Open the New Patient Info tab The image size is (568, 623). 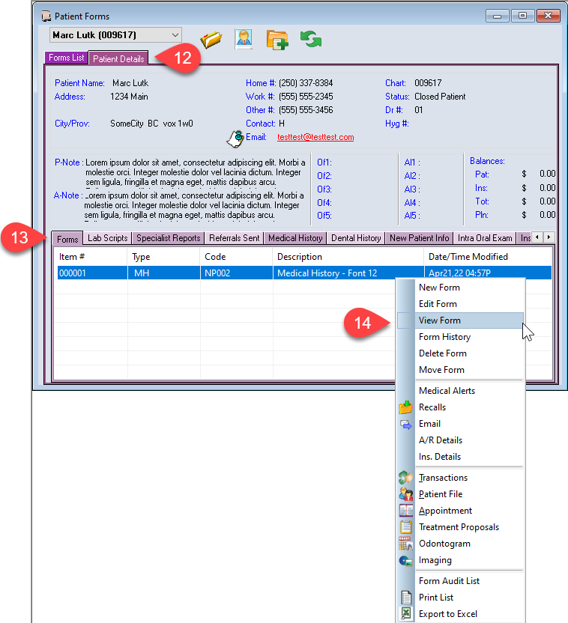tap(419, 238)
